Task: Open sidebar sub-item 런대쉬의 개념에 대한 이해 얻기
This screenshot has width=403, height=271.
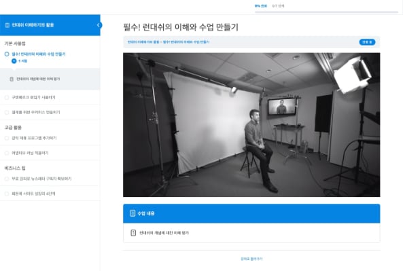Action: (x=38, y=79)
